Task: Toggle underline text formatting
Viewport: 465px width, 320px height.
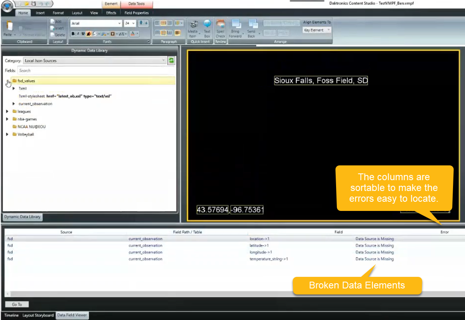Action: pos(82,34)
